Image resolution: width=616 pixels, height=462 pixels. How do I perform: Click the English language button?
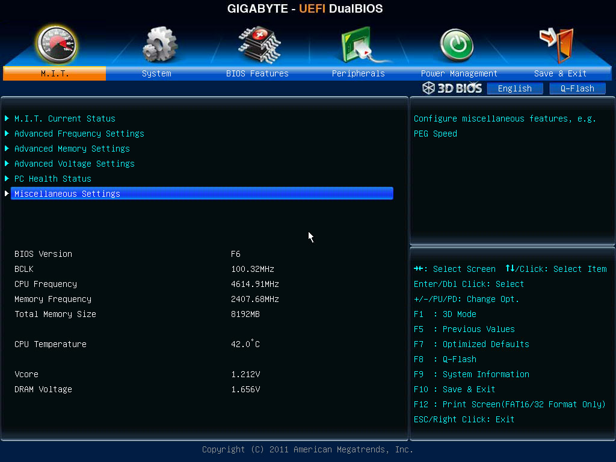(515, 88)
